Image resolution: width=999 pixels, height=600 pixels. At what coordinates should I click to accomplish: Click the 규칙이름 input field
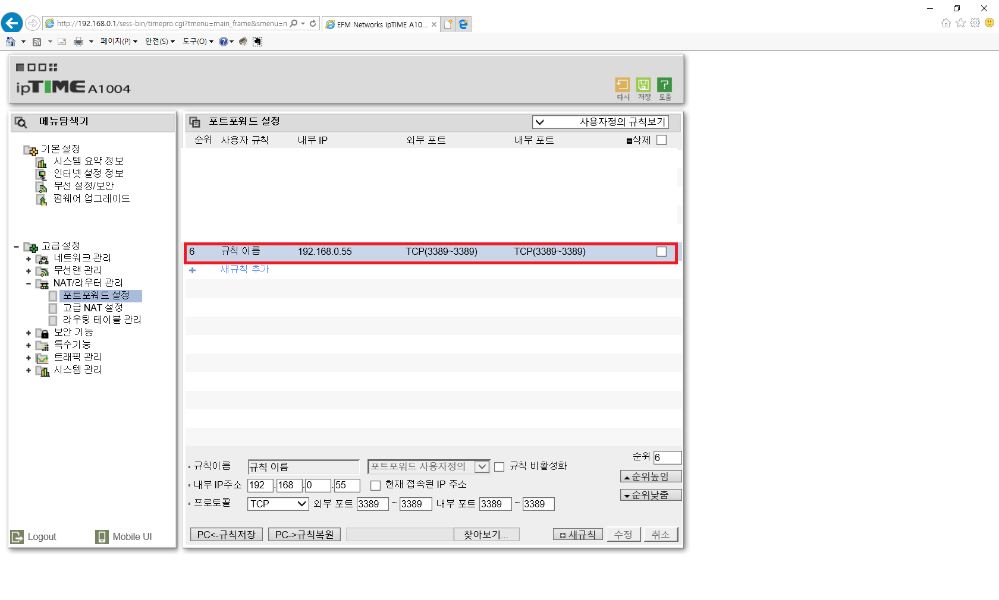[x=303, y=467]
